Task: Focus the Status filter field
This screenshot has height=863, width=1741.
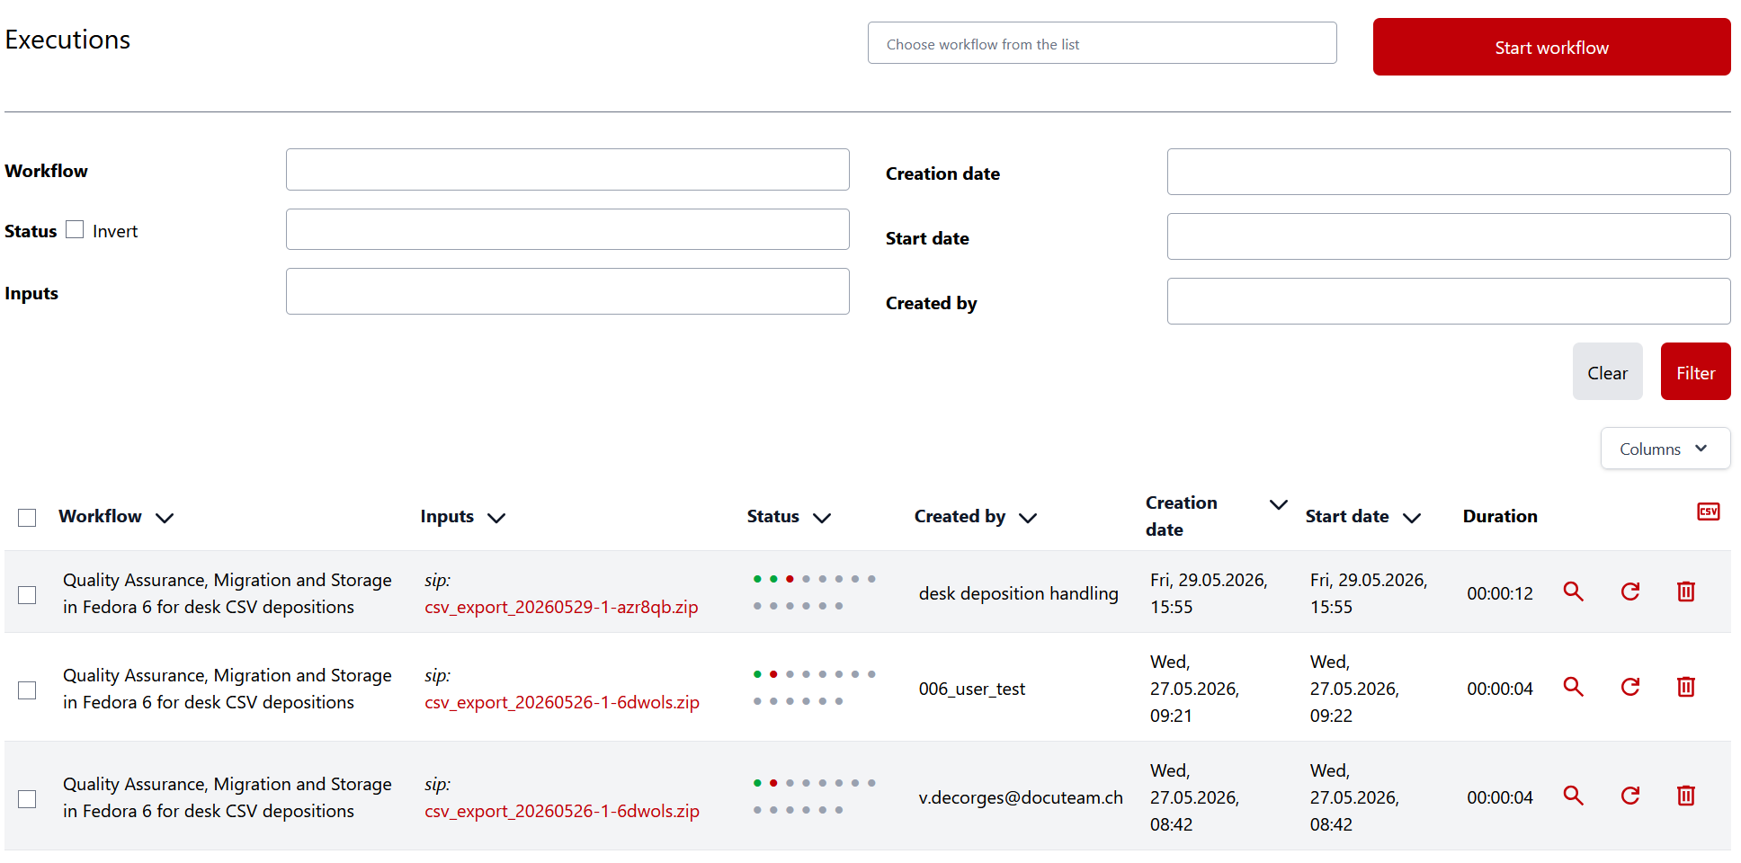Action: 567,229
